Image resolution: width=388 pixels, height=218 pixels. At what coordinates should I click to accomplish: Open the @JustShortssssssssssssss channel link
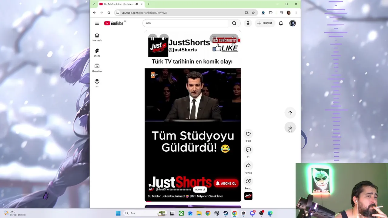[173, 190]
